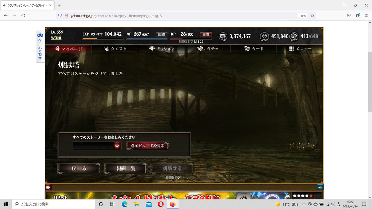Click the address bar URL

point(116,16)
